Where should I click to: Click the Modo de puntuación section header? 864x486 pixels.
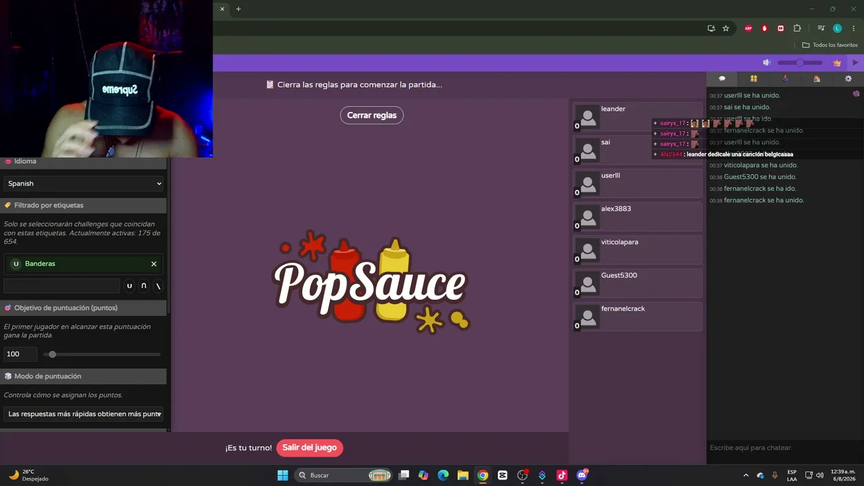[84, 376]
